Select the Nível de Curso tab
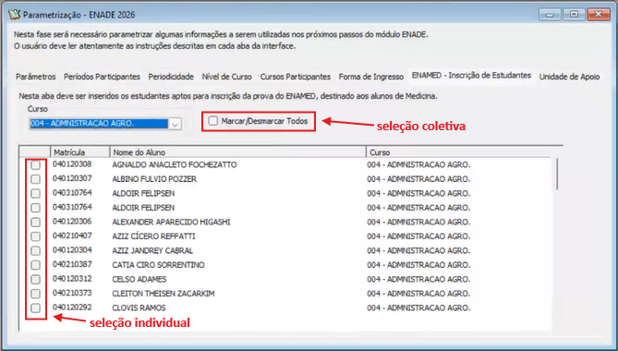The image size is (618, 351). [x=226, y=77]
